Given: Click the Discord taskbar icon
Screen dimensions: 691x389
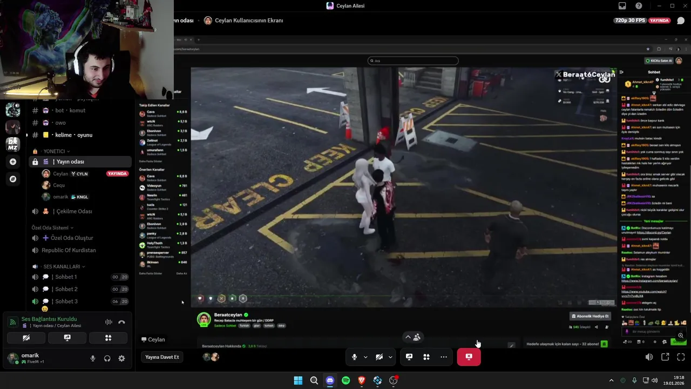Looking at the screenshot, I should tap(330, 380).
